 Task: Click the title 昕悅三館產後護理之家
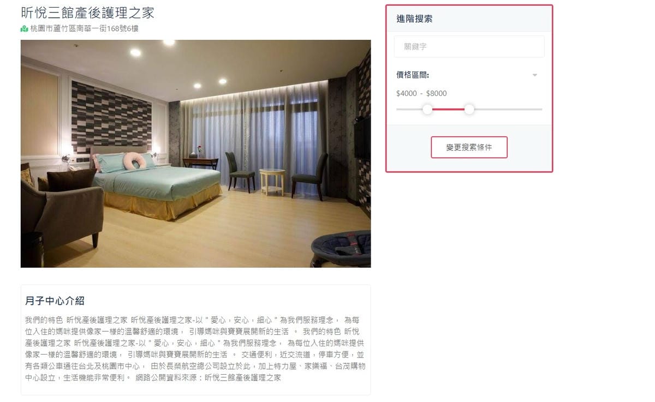(x=87, y=12)
